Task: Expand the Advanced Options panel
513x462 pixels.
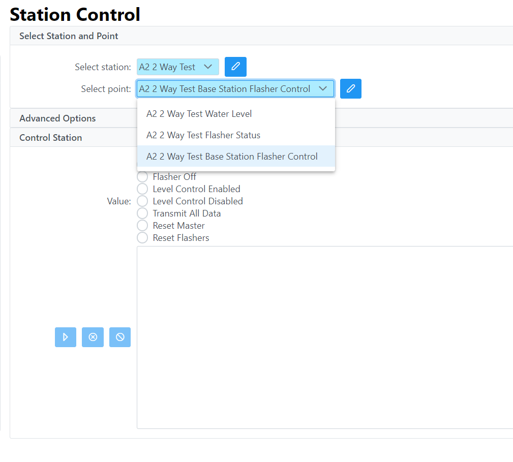Action: tap(57, 118)
